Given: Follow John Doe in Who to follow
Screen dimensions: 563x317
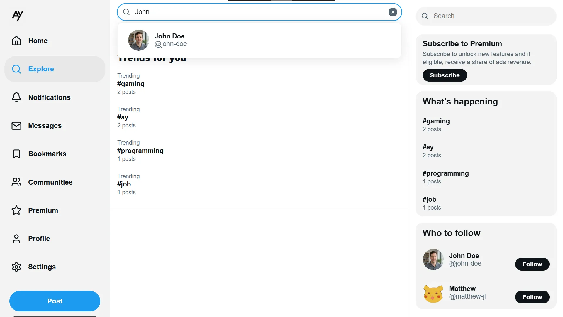Looking at the screenshot, I should pyautogui.click(x=532, y=264).
